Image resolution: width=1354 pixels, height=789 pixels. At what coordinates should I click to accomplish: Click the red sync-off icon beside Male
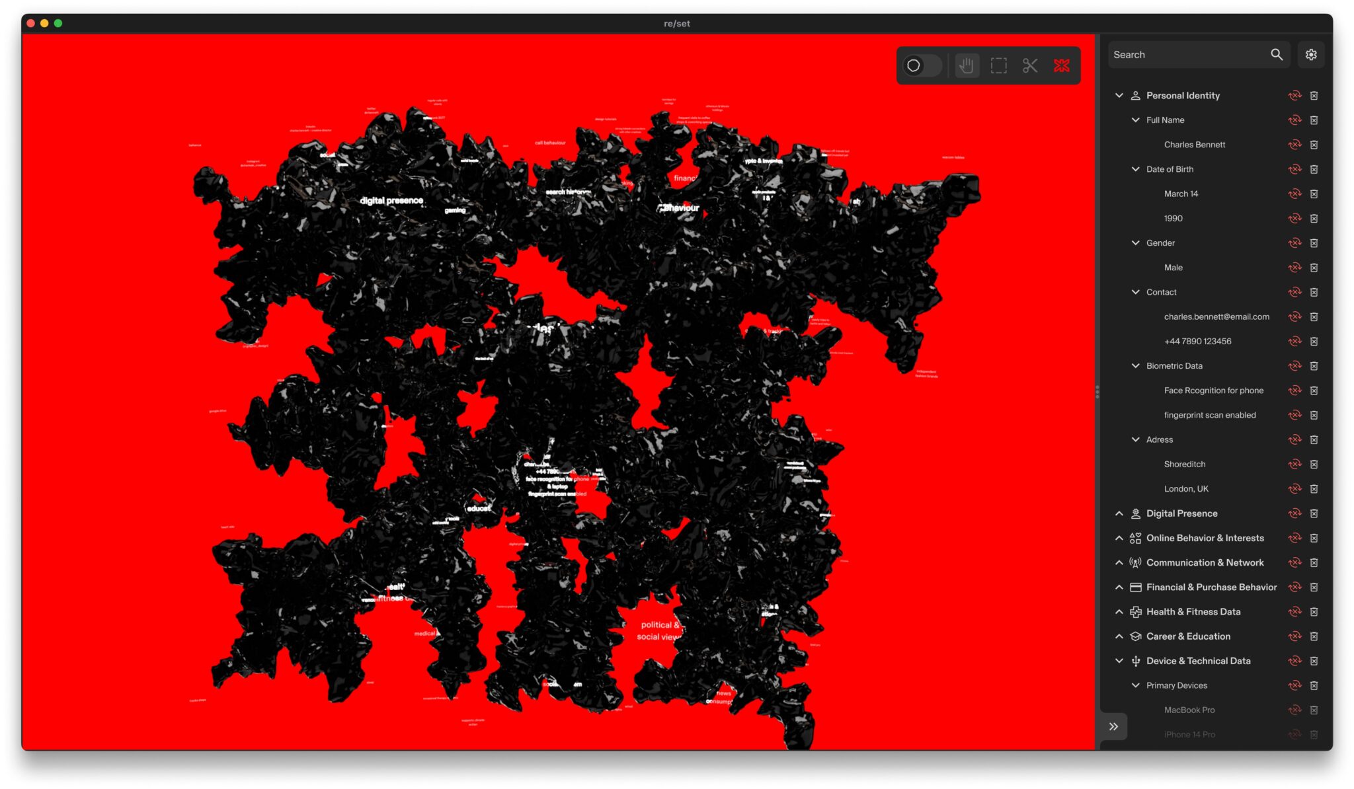1294,268
